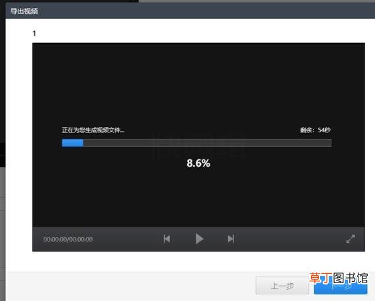
Task: Select the video name label "1"
Action: click(34, 33)
